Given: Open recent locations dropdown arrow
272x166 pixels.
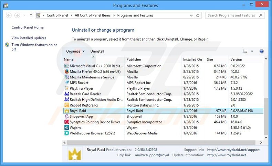Looking at the screenshot, I should pos(24,15).
